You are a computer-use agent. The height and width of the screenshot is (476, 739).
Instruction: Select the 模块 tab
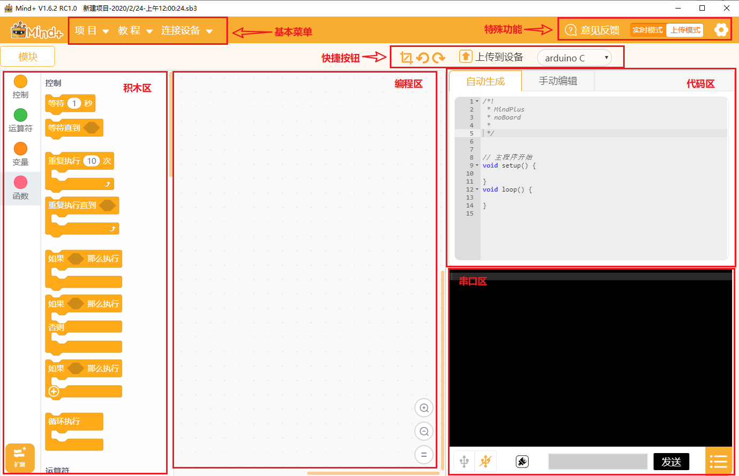click(28, 57)
